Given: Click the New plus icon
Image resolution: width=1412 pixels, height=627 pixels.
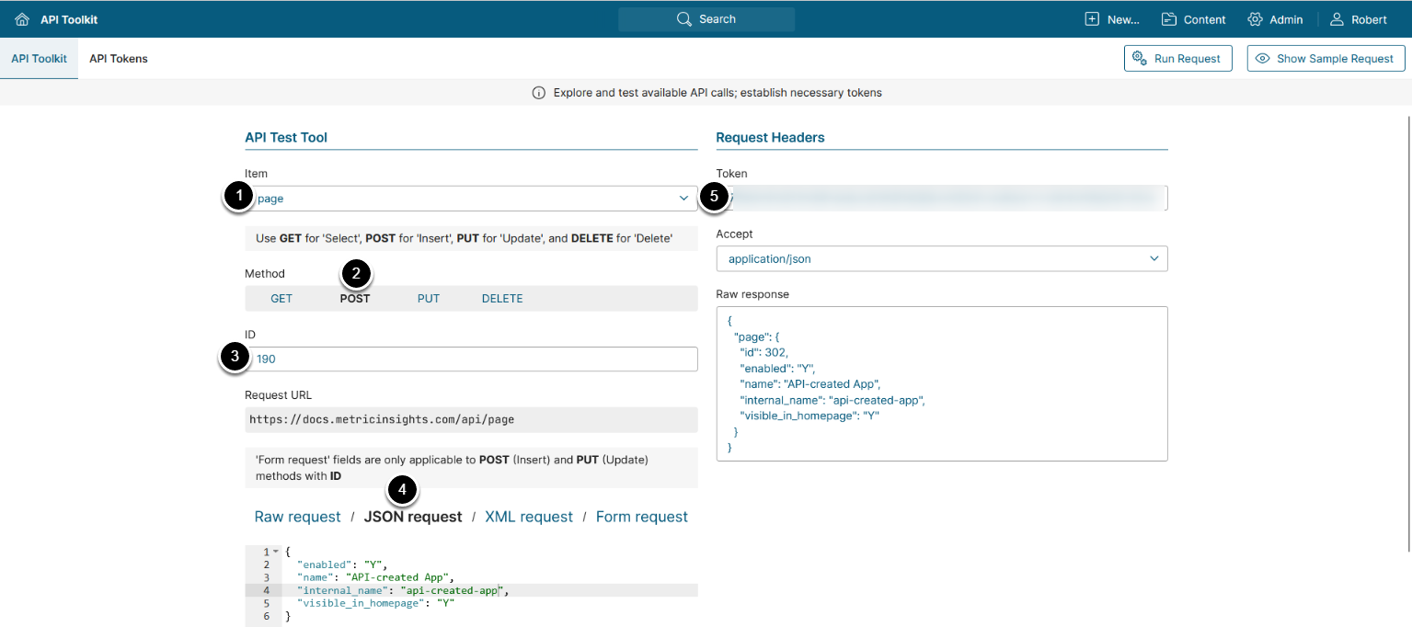Looking at the screenshot, I should point(1092,19).
